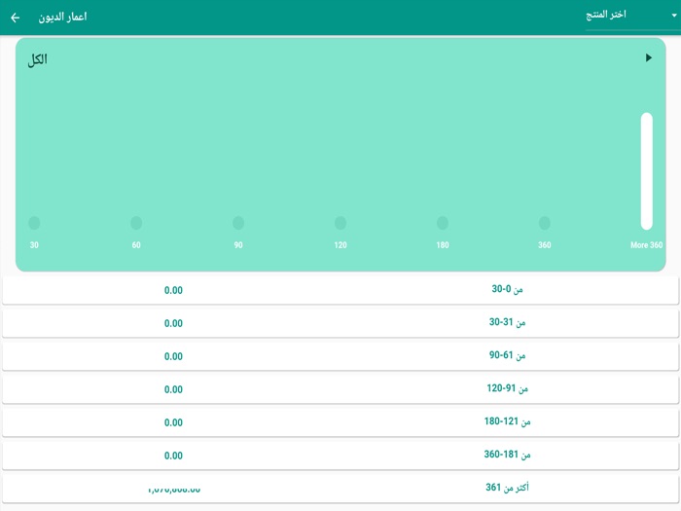
Task: Select the 90 days chart point
Action: click(238, 223)
